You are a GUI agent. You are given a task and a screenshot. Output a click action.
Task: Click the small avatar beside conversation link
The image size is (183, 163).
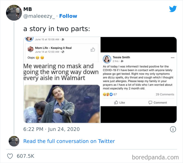14,141
